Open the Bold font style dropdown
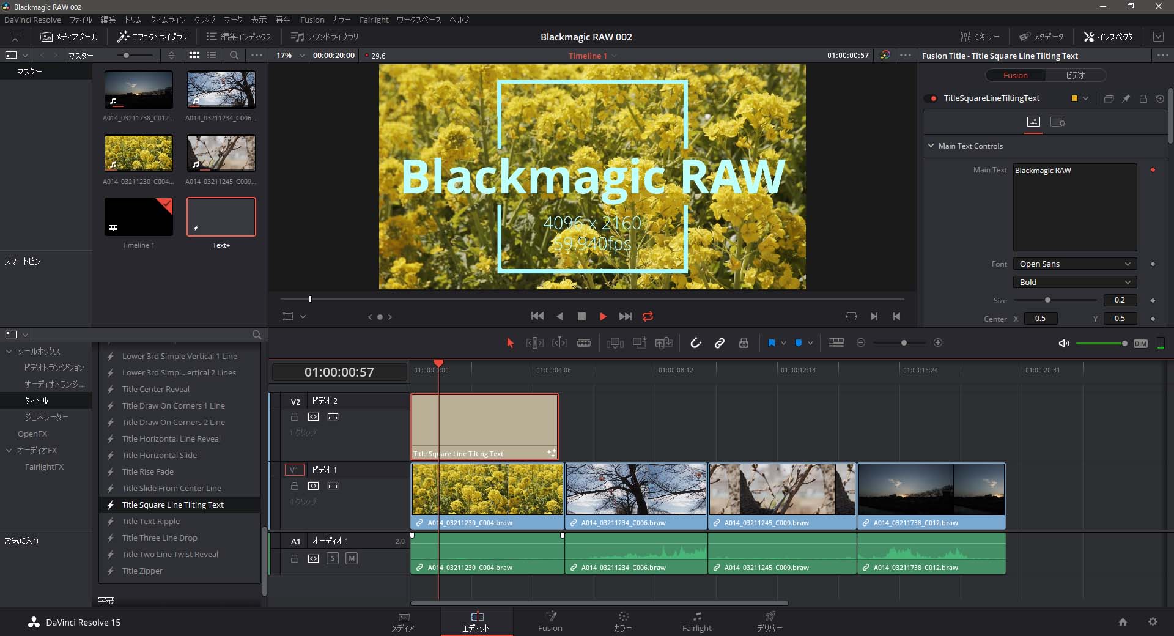 [x=1075, y=282]
